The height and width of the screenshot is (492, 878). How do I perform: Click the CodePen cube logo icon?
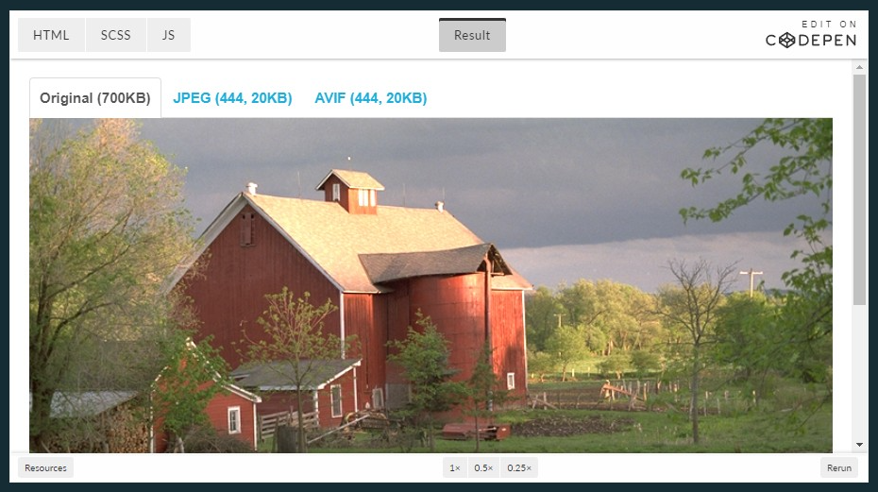[x=786, y=41]
